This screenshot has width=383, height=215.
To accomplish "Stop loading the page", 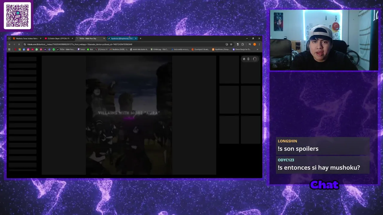I will tap(19, 44).
